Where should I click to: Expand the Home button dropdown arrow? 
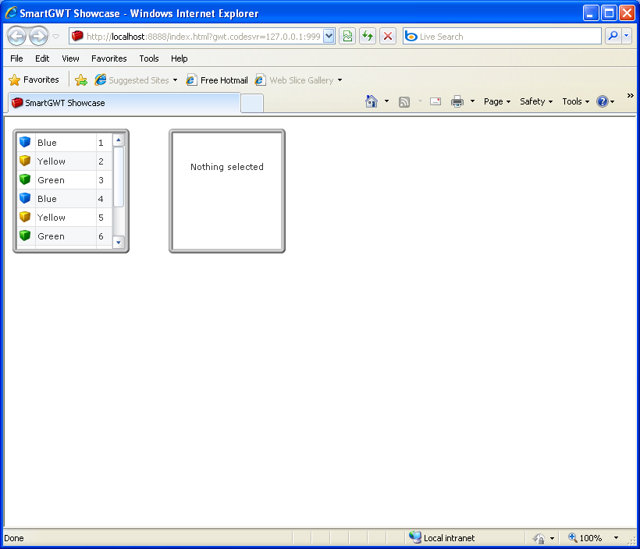pyautogui.click(x=386, y=101)
